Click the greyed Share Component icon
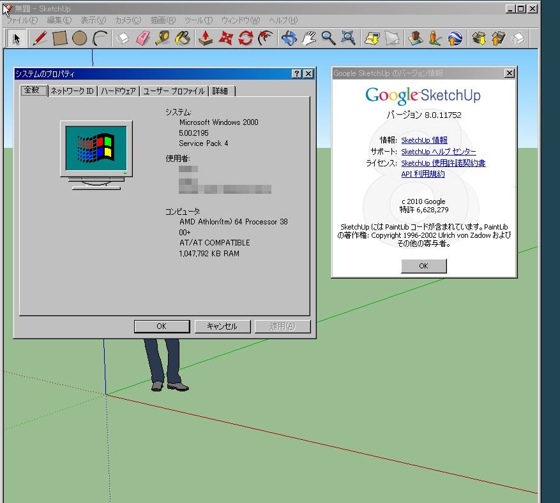 coord(518,38)
